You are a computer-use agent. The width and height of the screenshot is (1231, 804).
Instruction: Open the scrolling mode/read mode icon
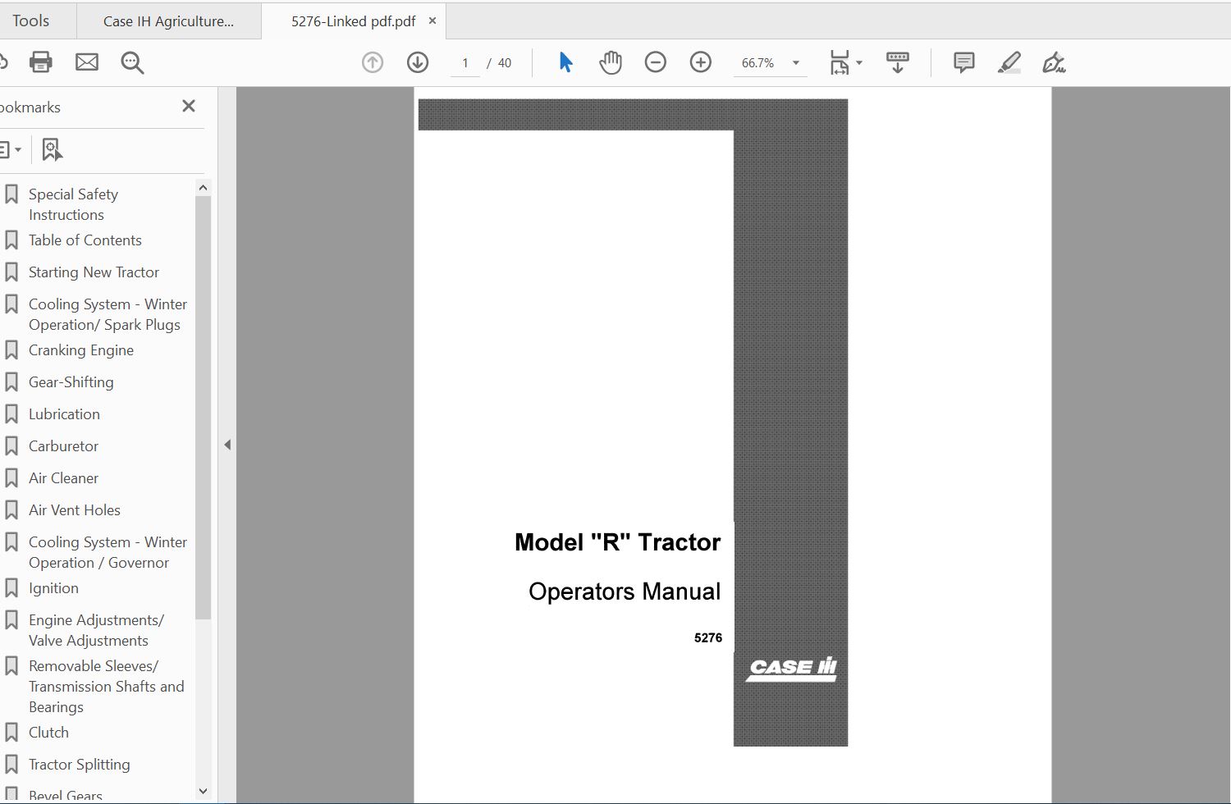tap(898, 62)
